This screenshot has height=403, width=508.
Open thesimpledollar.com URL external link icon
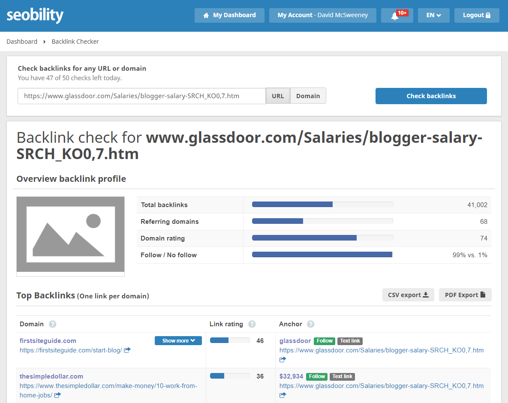57,395
